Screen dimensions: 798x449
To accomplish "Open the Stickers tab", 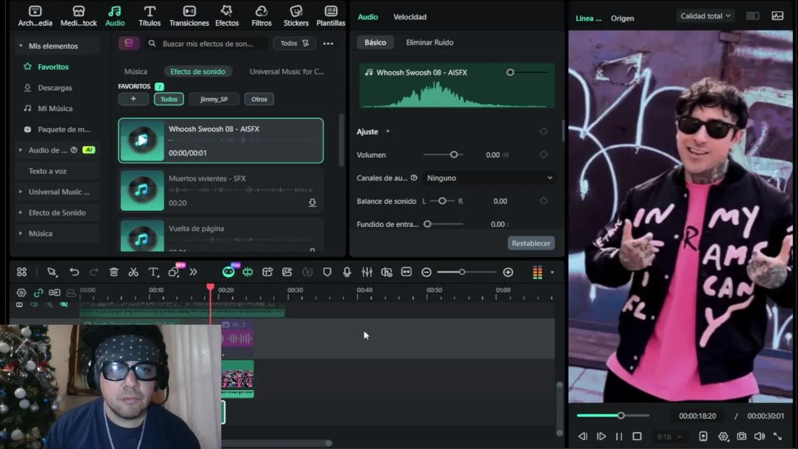I will point(296,16).
